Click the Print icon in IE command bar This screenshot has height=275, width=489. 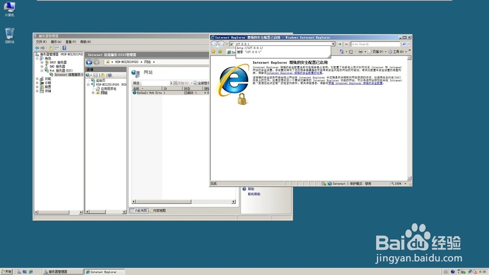[360, 52]
